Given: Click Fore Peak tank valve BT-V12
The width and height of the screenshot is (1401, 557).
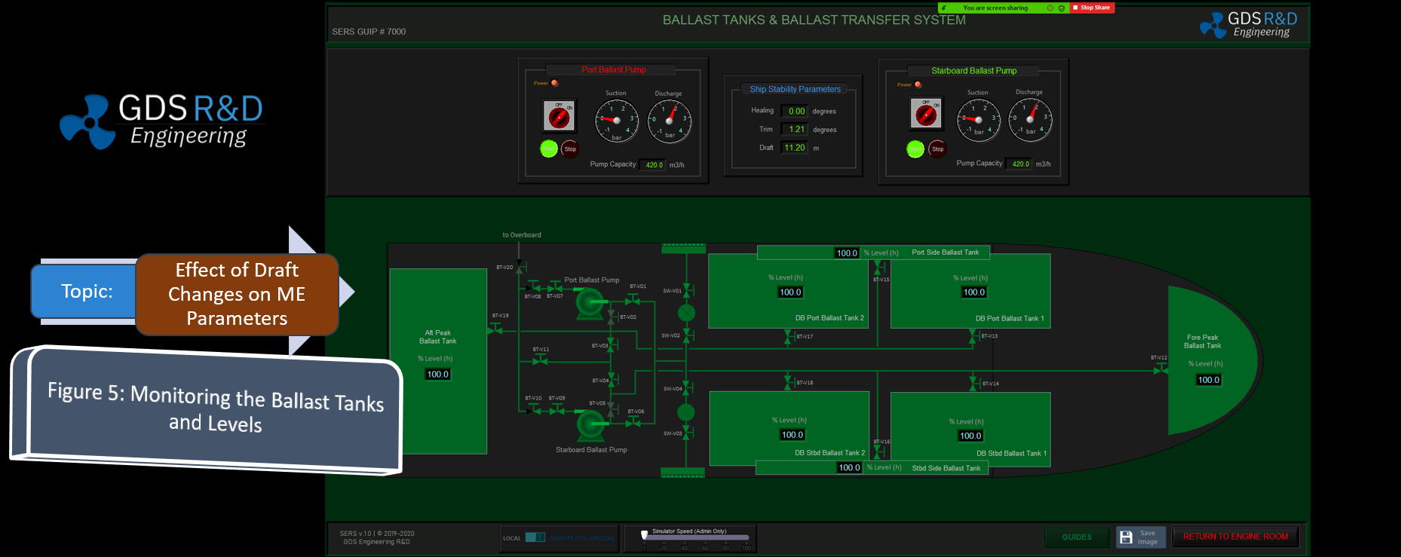Looking at the screenshot, I should 1160,369.
